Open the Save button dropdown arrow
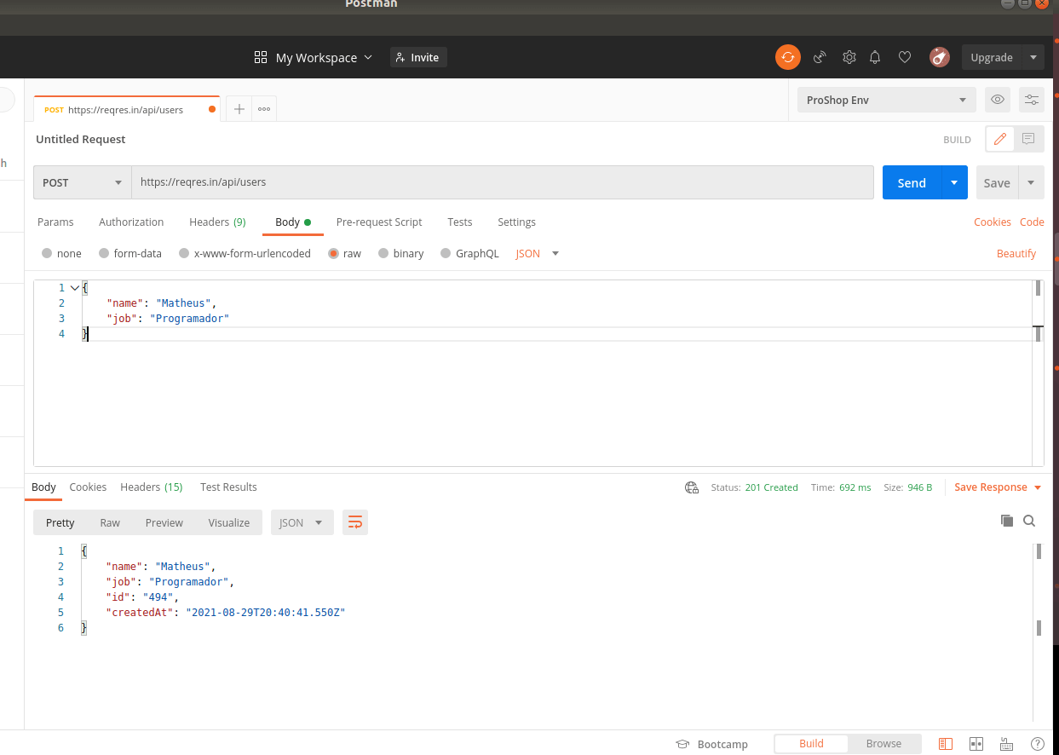 [1031, 182]
